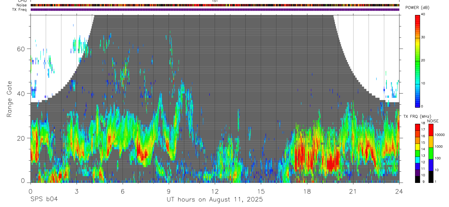Screen dimensions: 449x207
Task: Click the 0 hour tick label
Action: click(30, 191)
